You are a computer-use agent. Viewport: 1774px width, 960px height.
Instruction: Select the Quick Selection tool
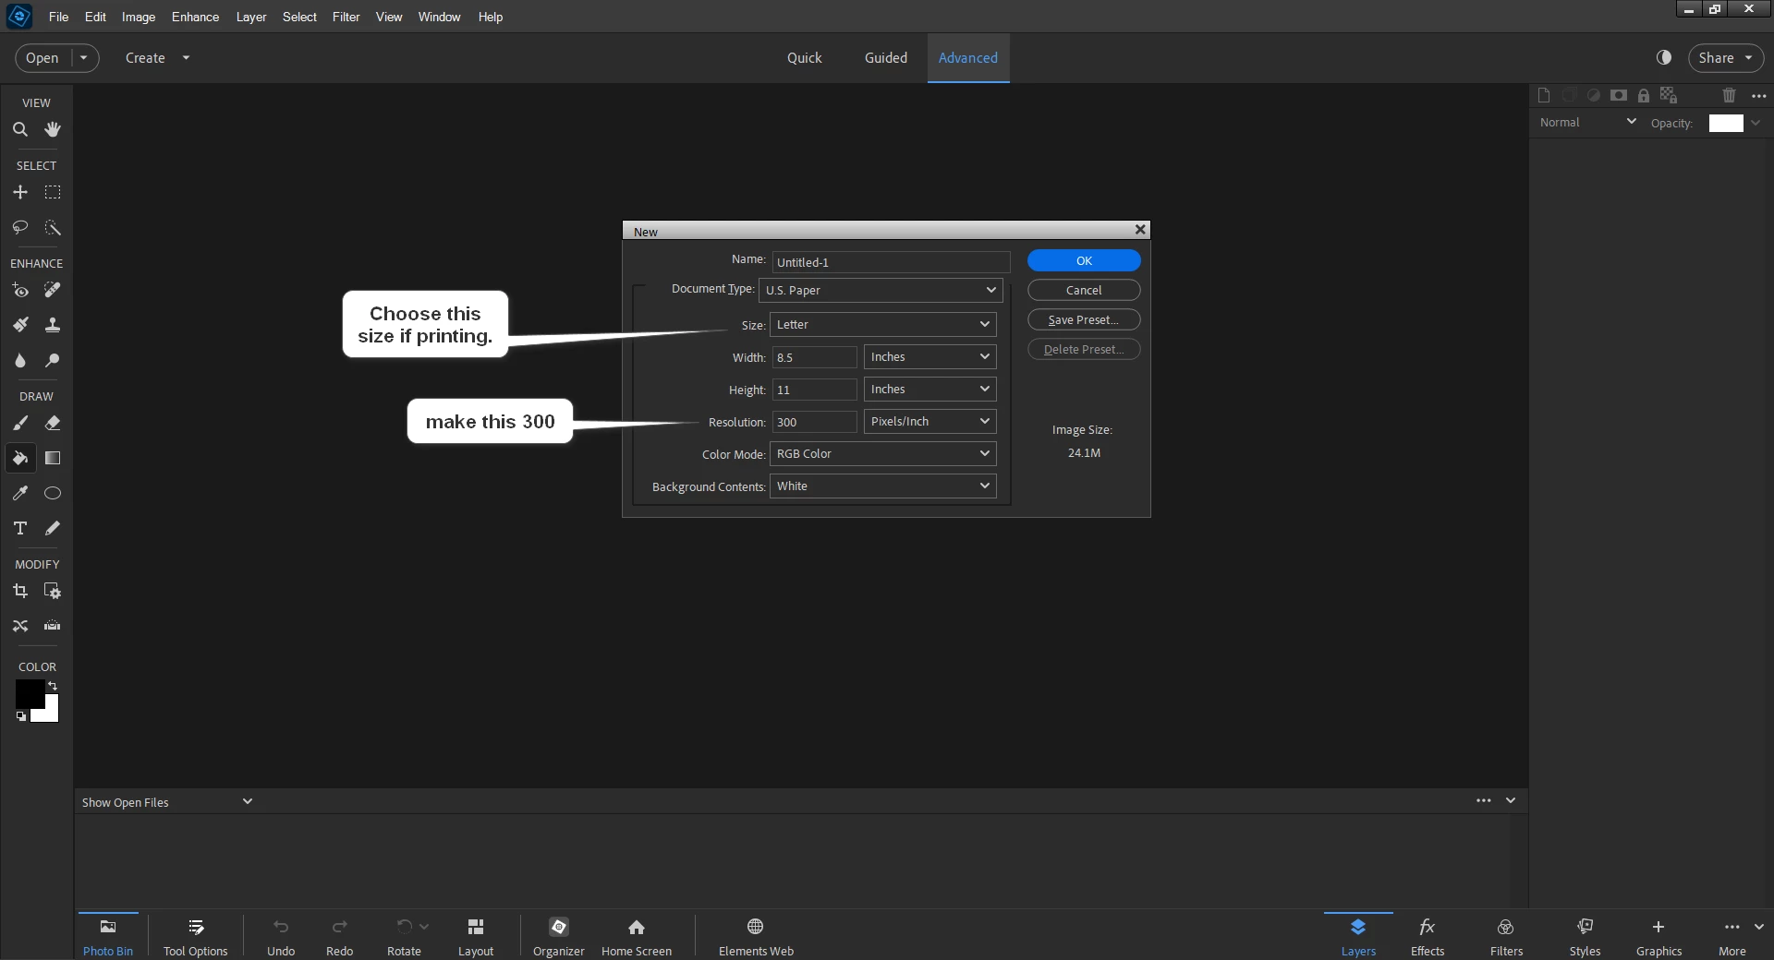[x=53, y=227]
